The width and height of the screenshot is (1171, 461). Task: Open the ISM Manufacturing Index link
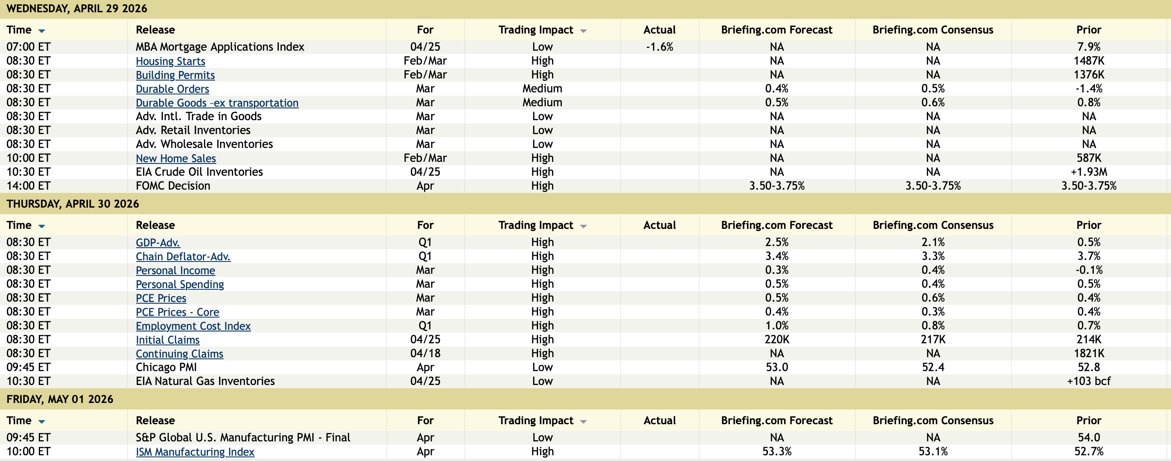click(195, 452)
